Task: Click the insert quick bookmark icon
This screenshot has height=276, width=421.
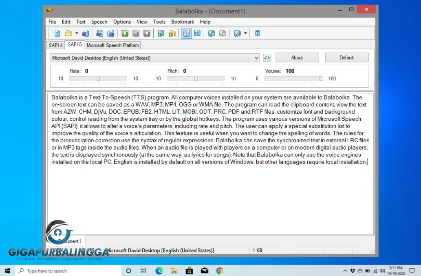Action: (x=211, y=33)
